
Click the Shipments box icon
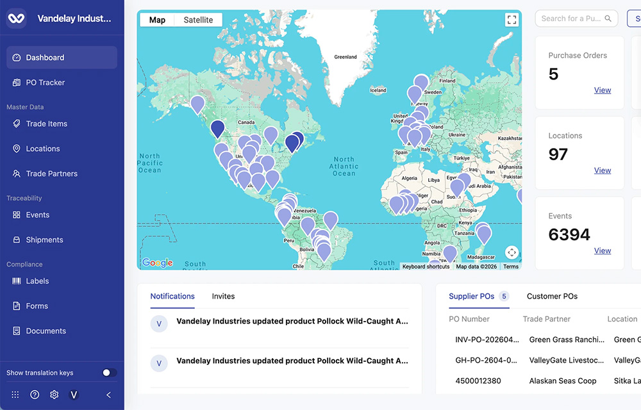pos(17,240)
